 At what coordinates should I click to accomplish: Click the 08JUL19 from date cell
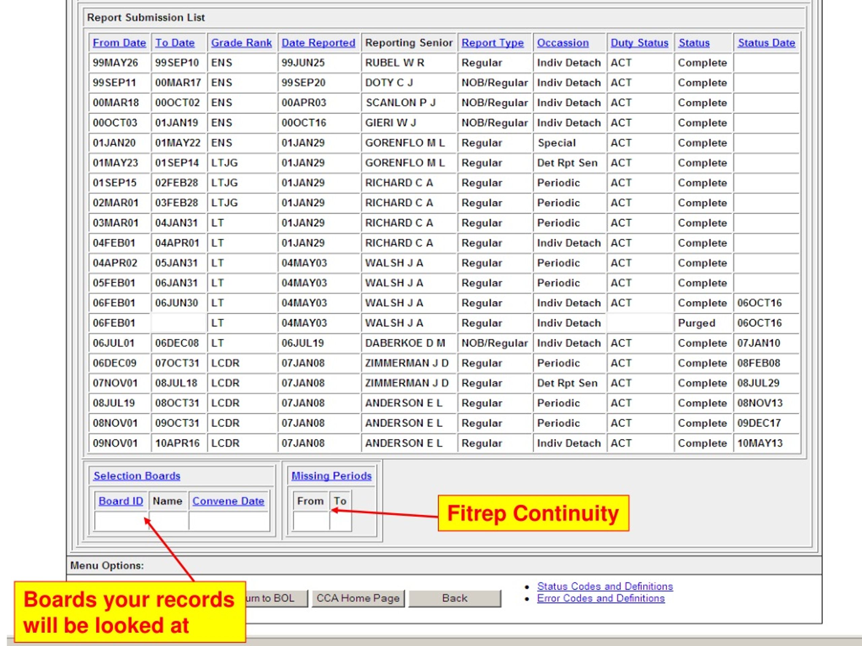pos(119,403)
